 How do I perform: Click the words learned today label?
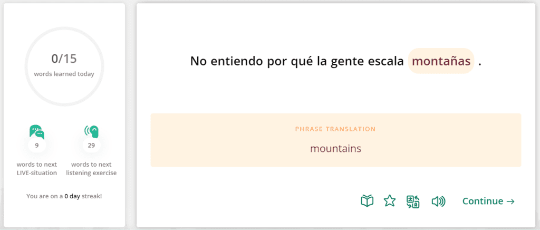click(64, 74)
